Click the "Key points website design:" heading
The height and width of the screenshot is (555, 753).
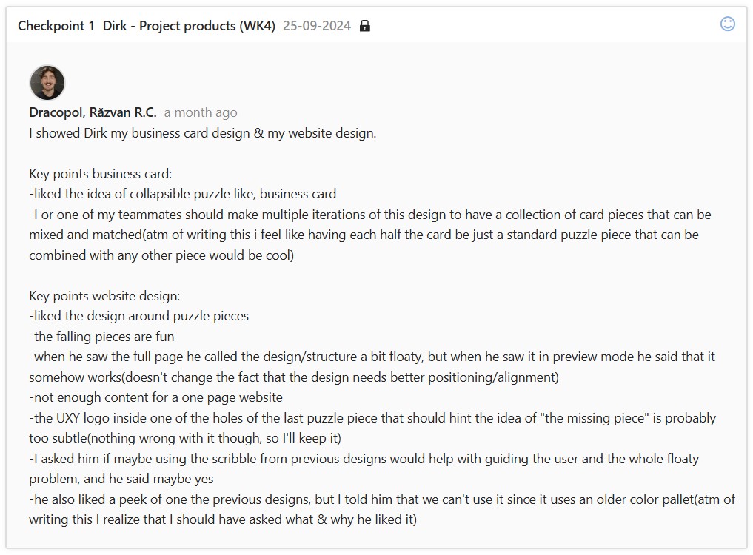tap(104, 296)
